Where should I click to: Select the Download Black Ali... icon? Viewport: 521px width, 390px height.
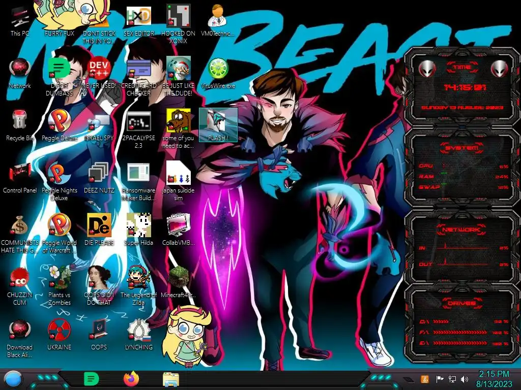[20, 339]
